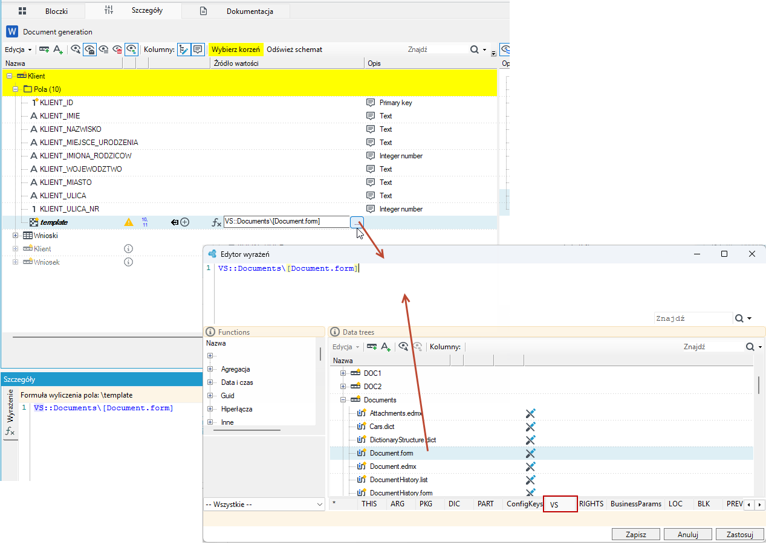This screenshot has height=545, width=766.
Task: Open the Edycja dropdown in the main toolbar
Action: click(18, 50)
